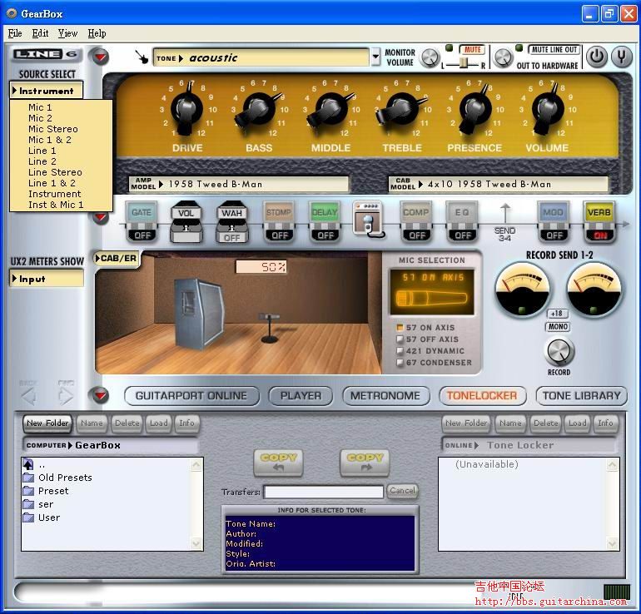The image size is (641, 614).
Task: Toggle the VERB effect on/off
Action: [x=598, y=221]
